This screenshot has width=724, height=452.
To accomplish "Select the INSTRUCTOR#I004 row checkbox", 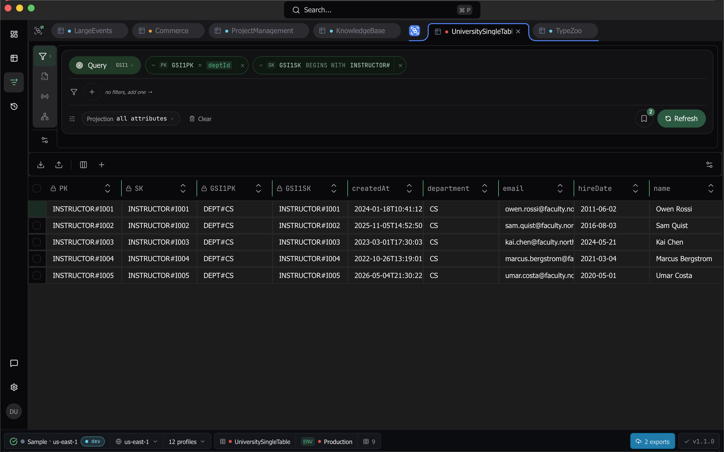I will pos(37,259).
